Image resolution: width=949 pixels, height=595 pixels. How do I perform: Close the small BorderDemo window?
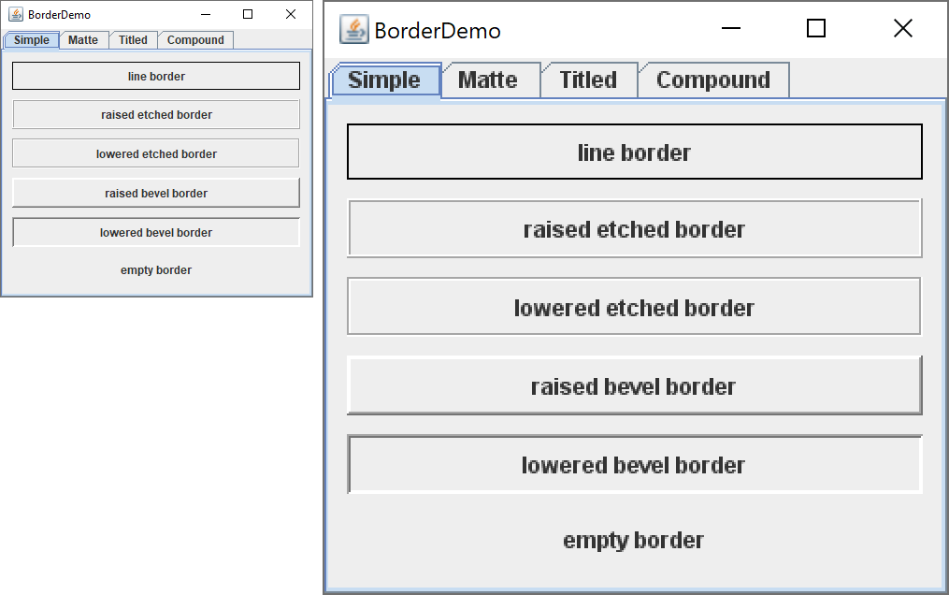pos(291,14)
